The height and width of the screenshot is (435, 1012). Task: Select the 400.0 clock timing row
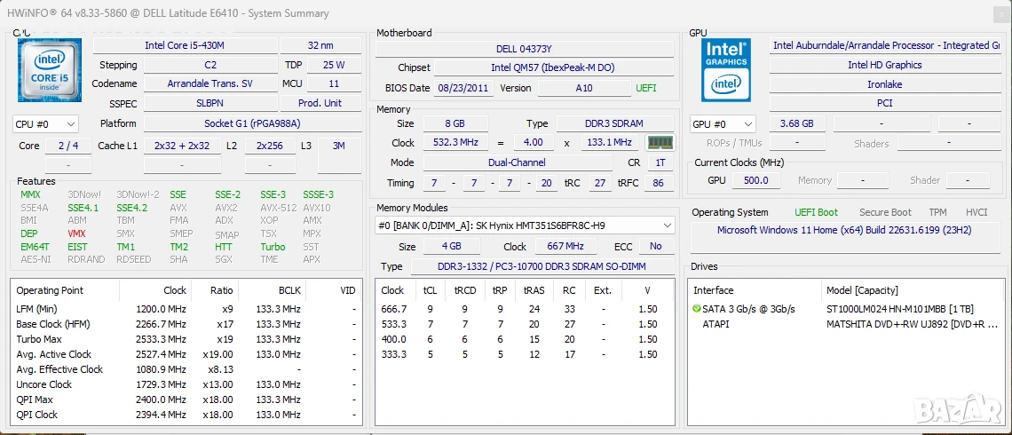point(525,339)
